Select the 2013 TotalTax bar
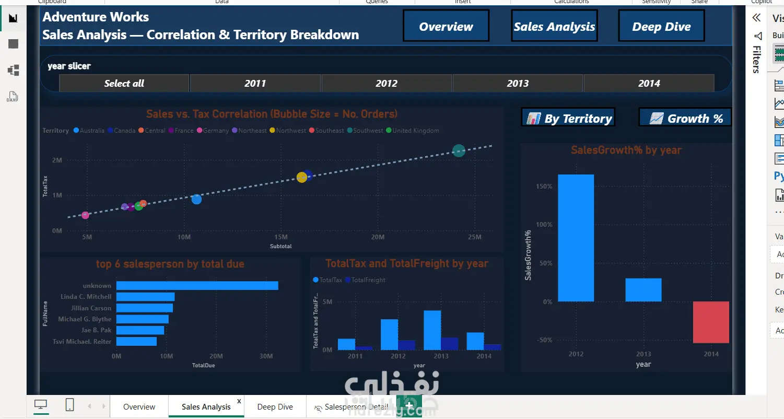Screen dimensions: 784x419 click(x=432, y=330)
